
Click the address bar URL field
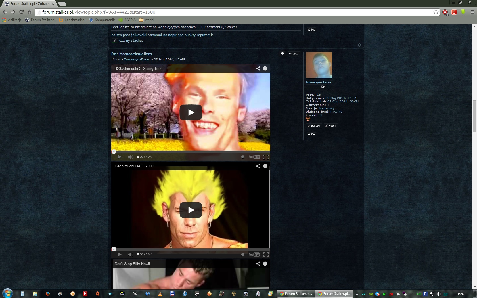(237, 12)
